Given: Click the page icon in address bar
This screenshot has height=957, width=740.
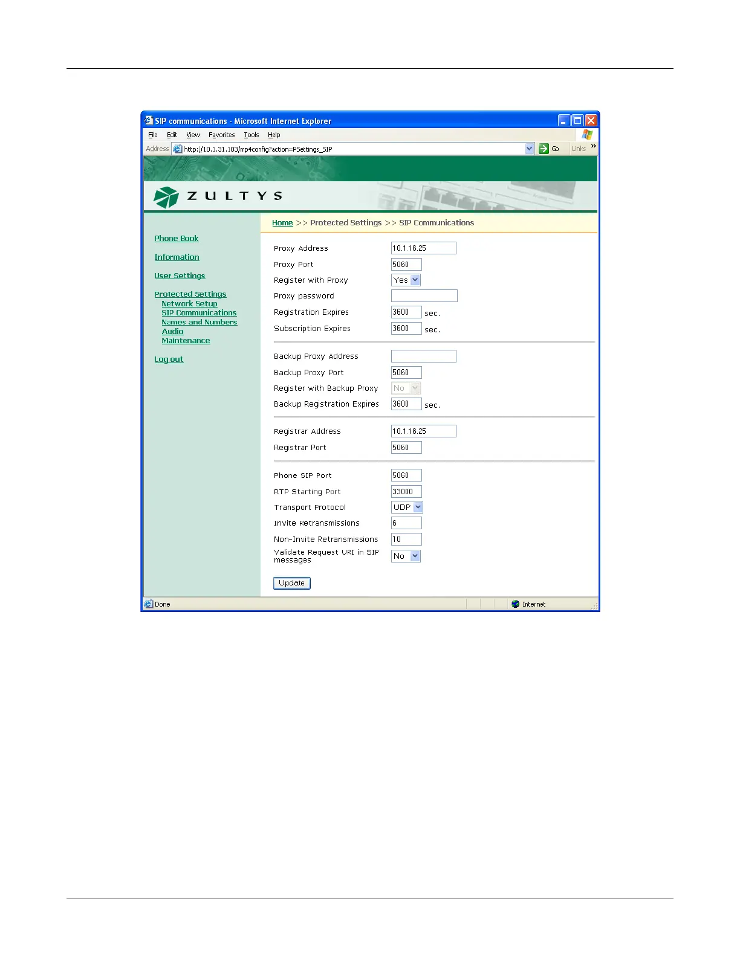Looking at the screenshot, I should 177,149.
